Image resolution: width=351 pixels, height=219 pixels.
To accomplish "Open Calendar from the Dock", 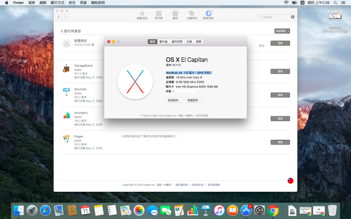I will coord(85,210).
